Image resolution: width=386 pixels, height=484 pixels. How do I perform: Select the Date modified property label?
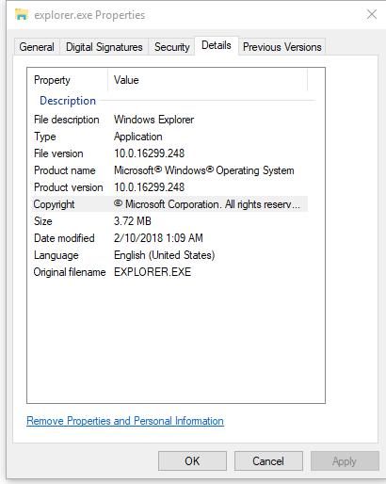click(x=64, y=238)
